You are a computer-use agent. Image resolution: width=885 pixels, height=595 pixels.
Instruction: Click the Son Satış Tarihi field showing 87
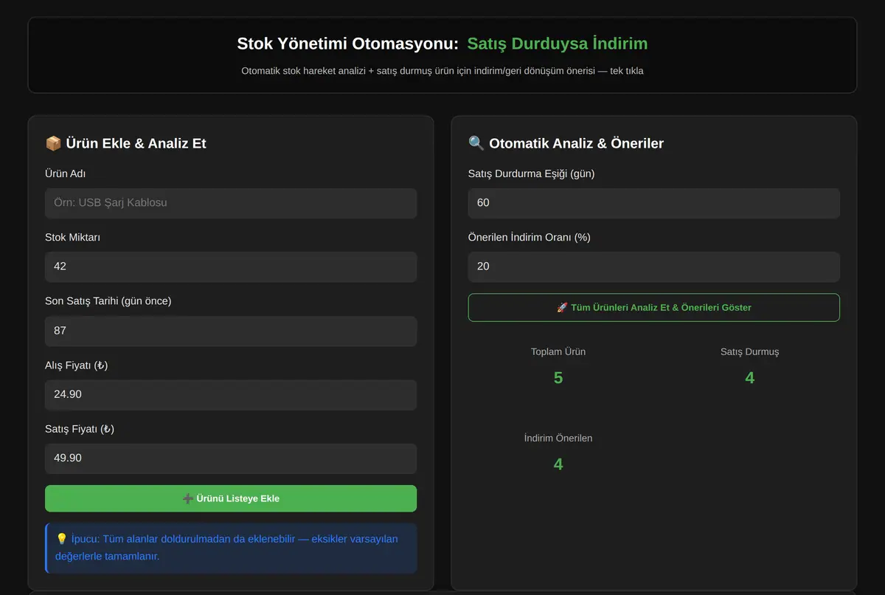[231, 331]
